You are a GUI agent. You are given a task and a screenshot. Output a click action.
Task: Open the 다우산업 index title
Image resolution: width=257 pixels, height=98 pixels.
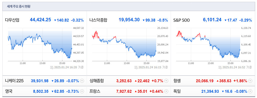[x=12, y=20]
